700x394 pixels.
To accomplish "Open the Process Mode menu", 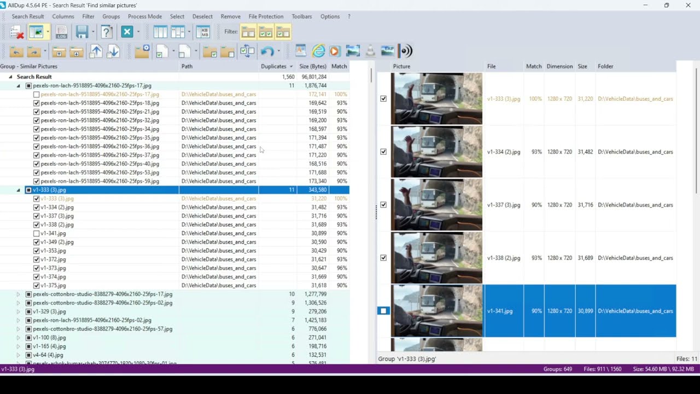I will click(x=145, y=16).
